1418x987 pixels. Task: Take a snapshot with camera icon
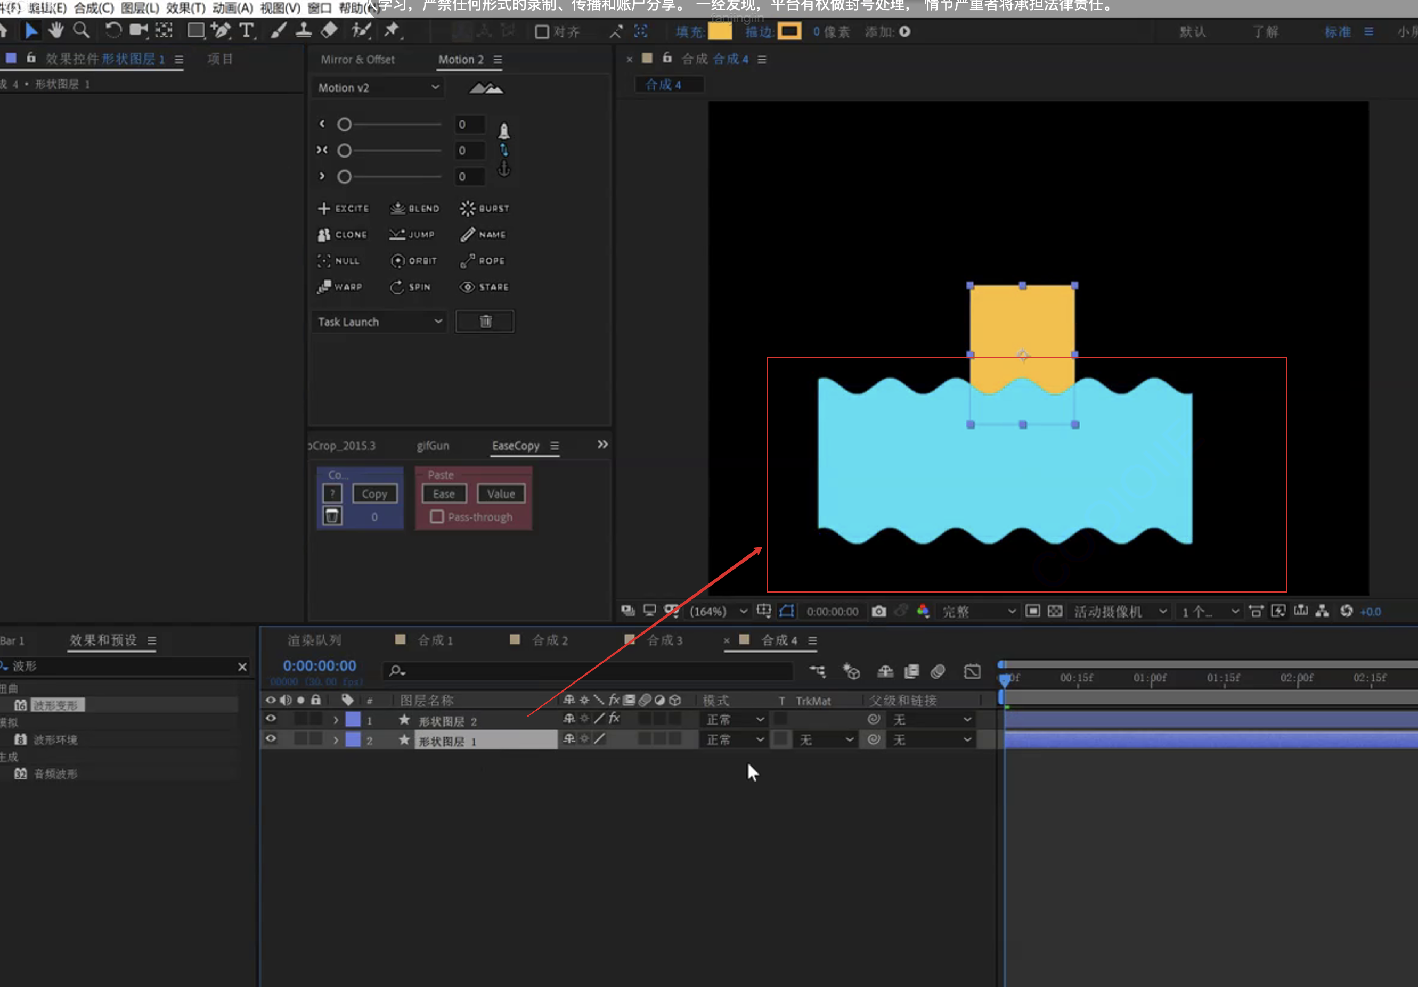(879, 611)
